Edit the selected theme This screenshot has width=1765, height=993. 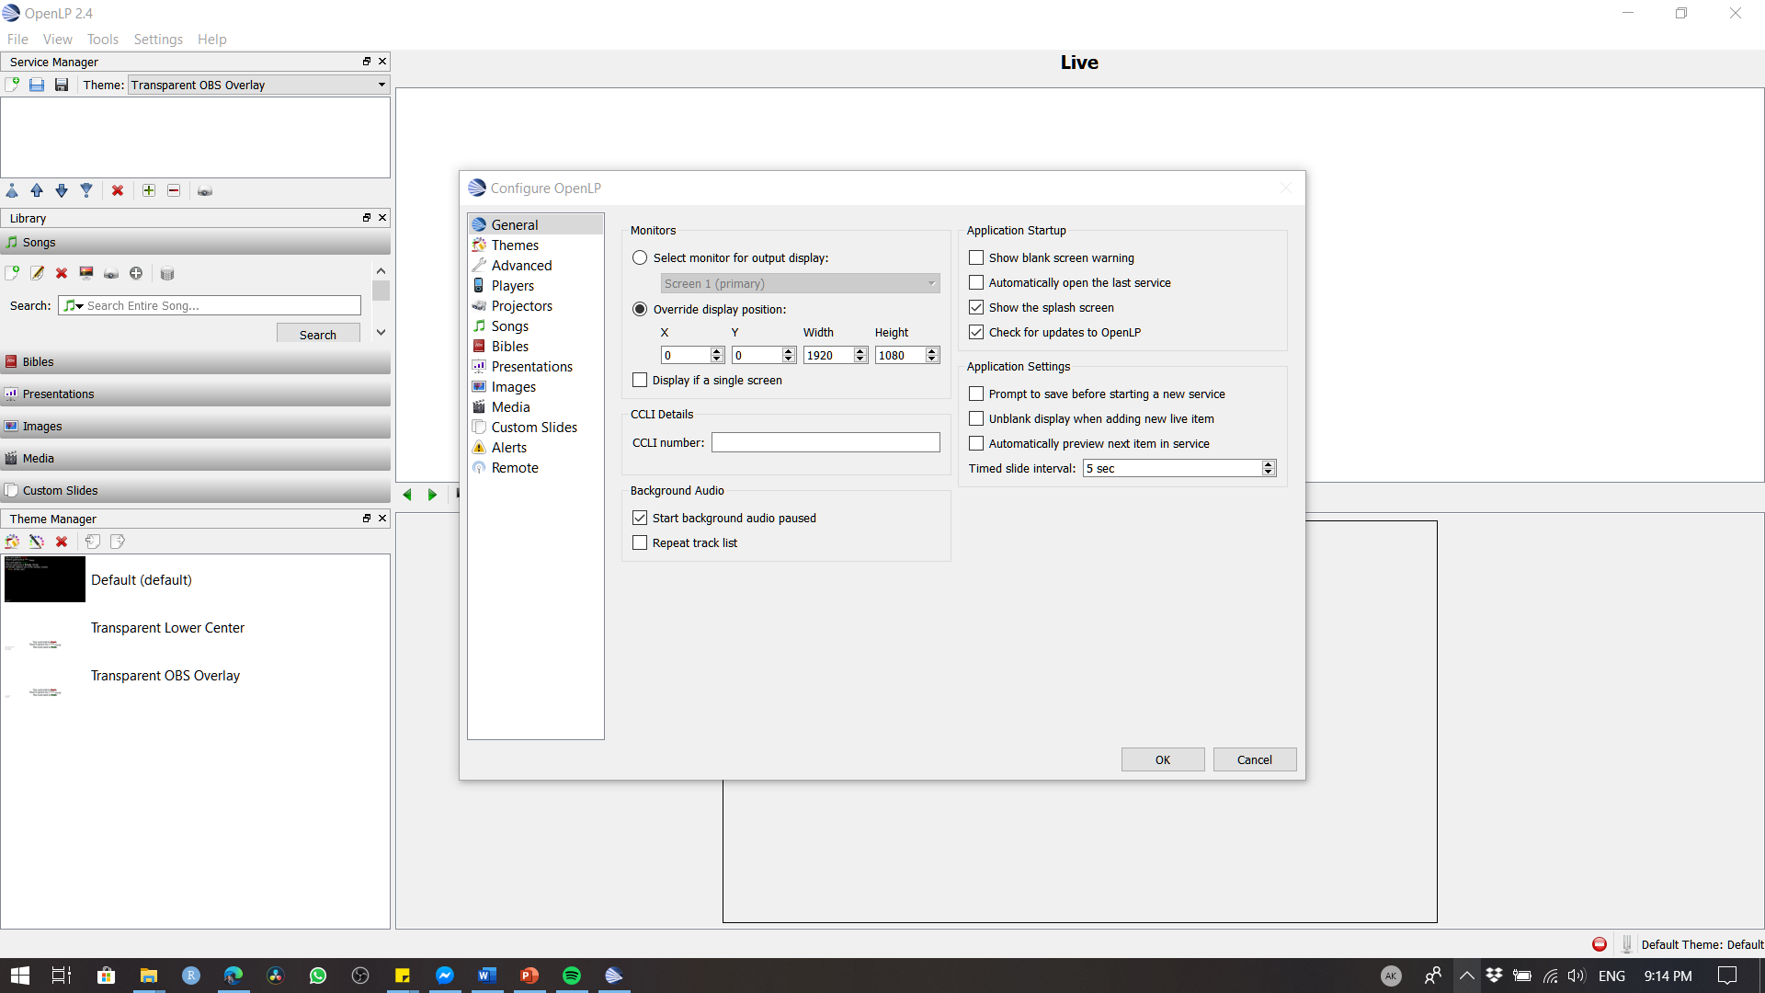(x=37, y=542)
